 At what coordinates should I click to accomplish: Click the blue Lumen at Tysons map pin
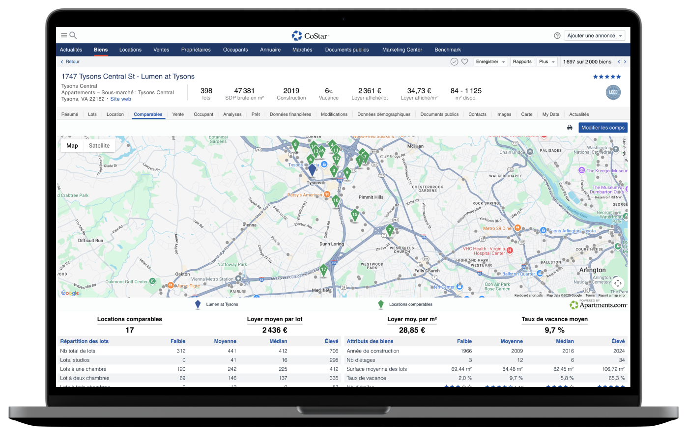point(312,170)
